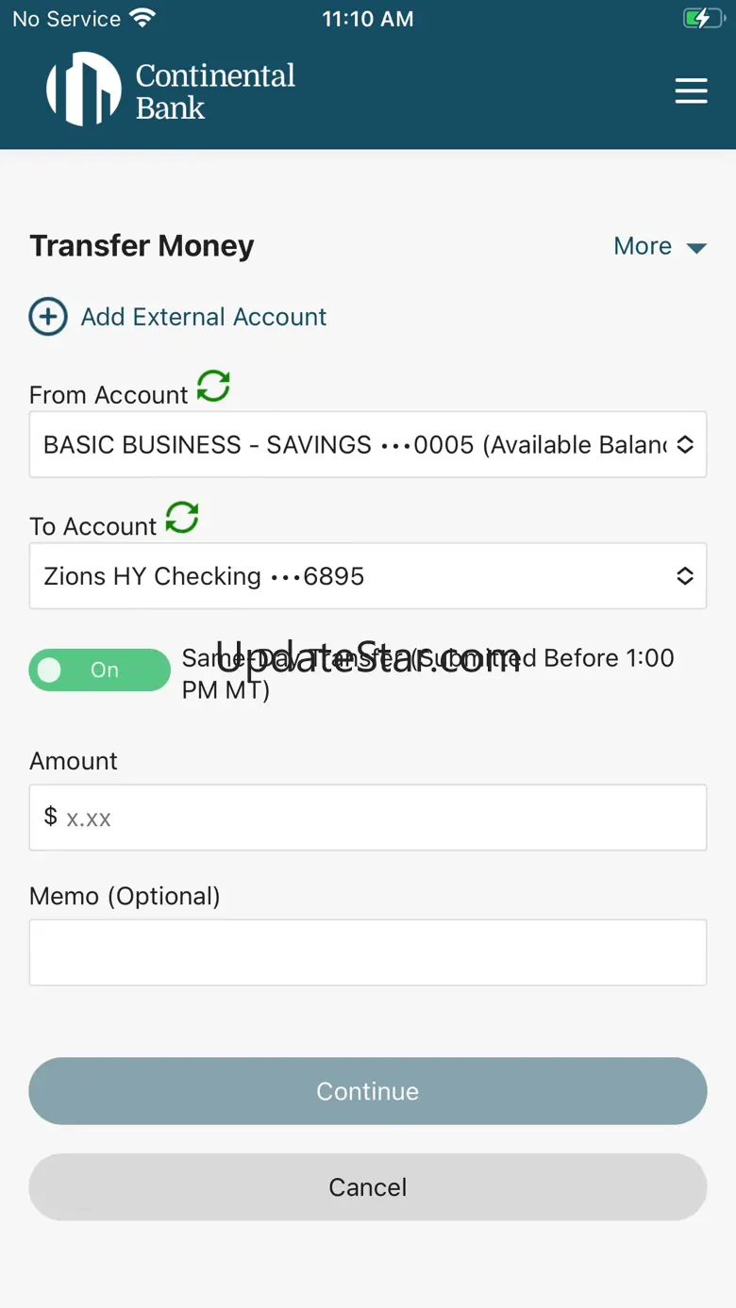Open the hamburger menu
Screen dimensions: 736x1308
pyautogui.click(x=691, y=91)
